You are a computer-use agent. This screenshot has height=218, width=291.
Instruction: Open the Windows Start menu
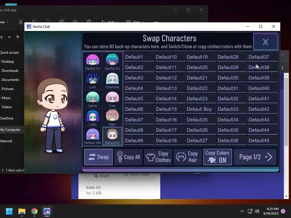point(9,211)
